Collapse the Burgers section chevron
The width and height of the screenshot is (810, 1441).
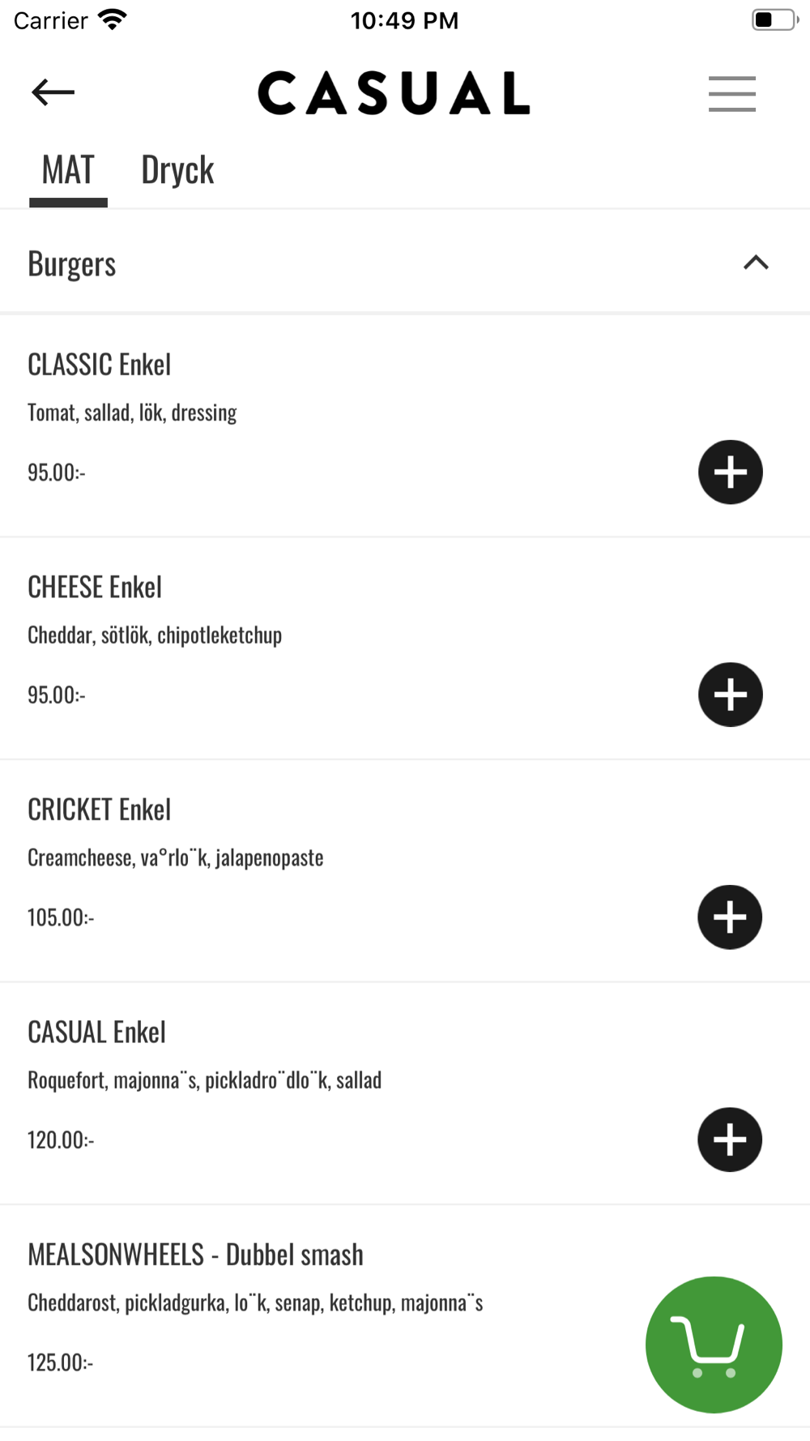click(756, 263)
